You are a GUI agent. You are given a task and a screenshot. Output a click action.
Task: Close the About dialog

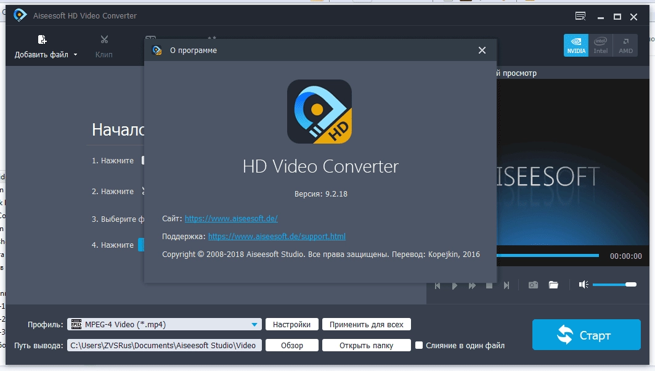(482, 50)
